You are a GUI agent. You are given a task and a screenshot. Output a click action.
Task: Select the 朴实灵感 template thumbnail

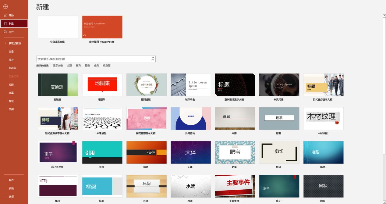click(x=279, y=85)
